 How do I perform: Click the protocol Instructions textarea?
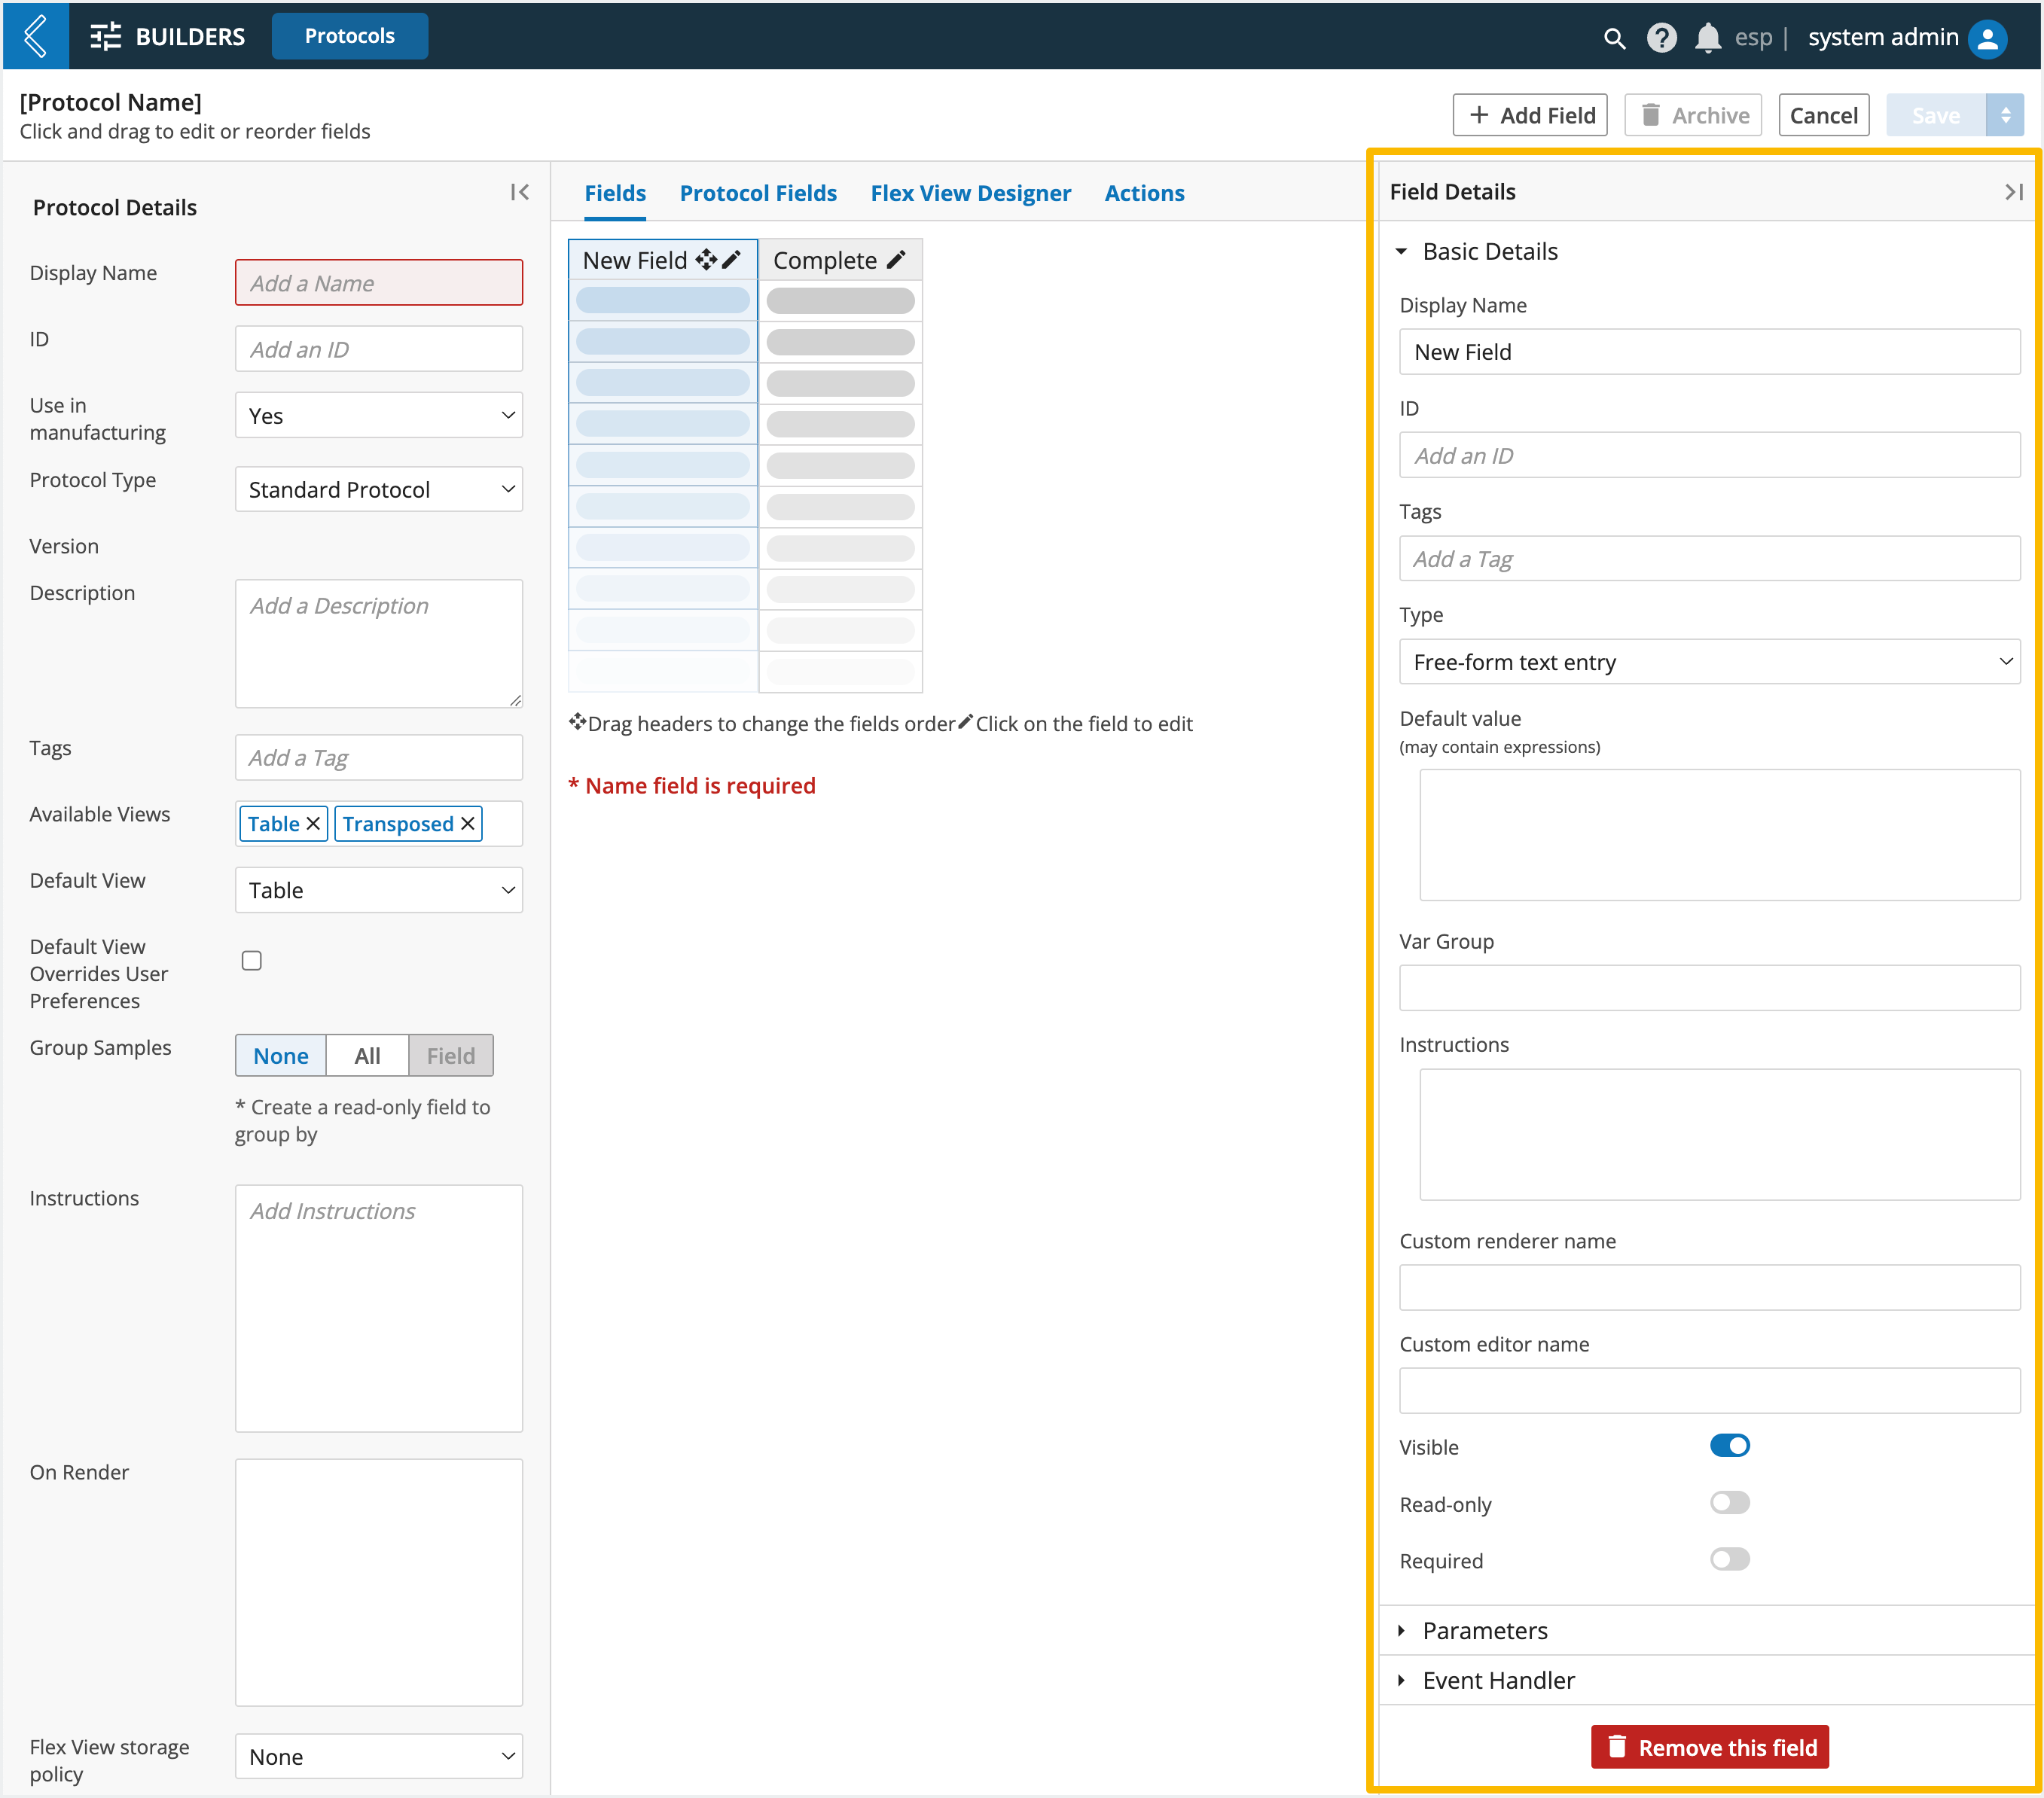pos(379,1308)
